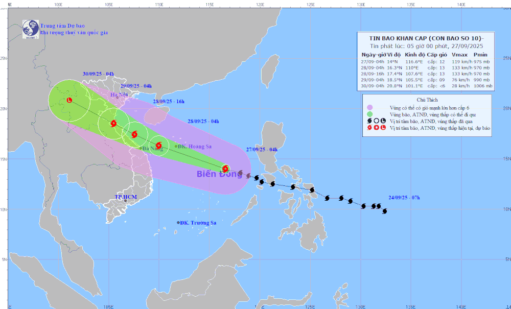Click the storm icon forecast for 28/09/25 16h
This screenshot has height=309, width=511.
tap(134, 134)
